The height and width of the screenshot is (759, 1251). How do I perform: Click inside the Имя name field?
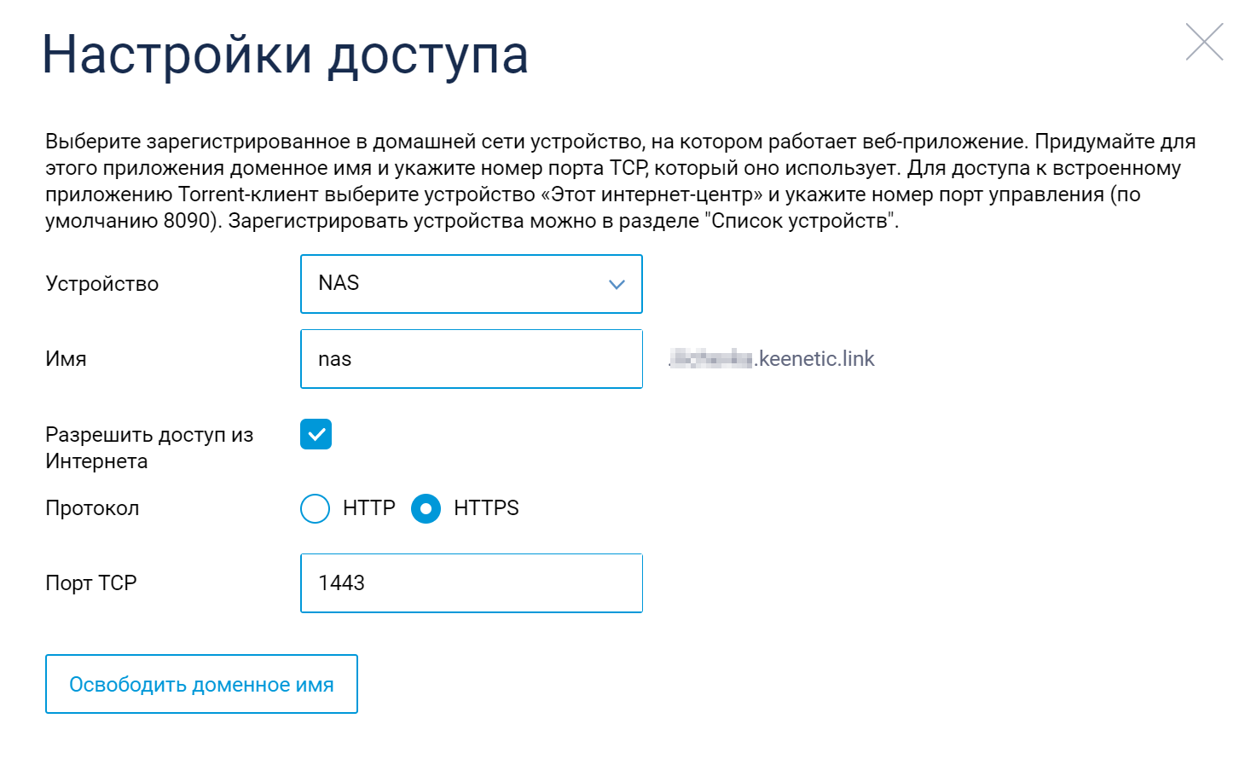[x=472, y=358]
